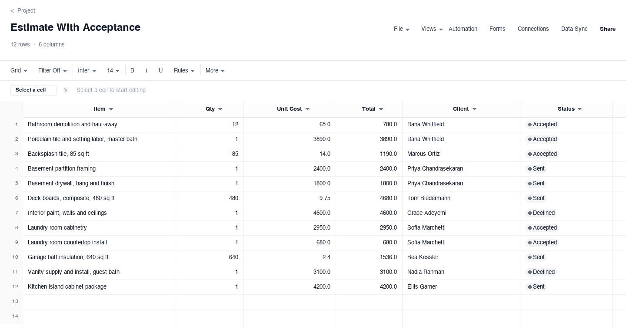Open the Total column header dropdown arrow
The image size is (626, 329).
pos(381,109)
